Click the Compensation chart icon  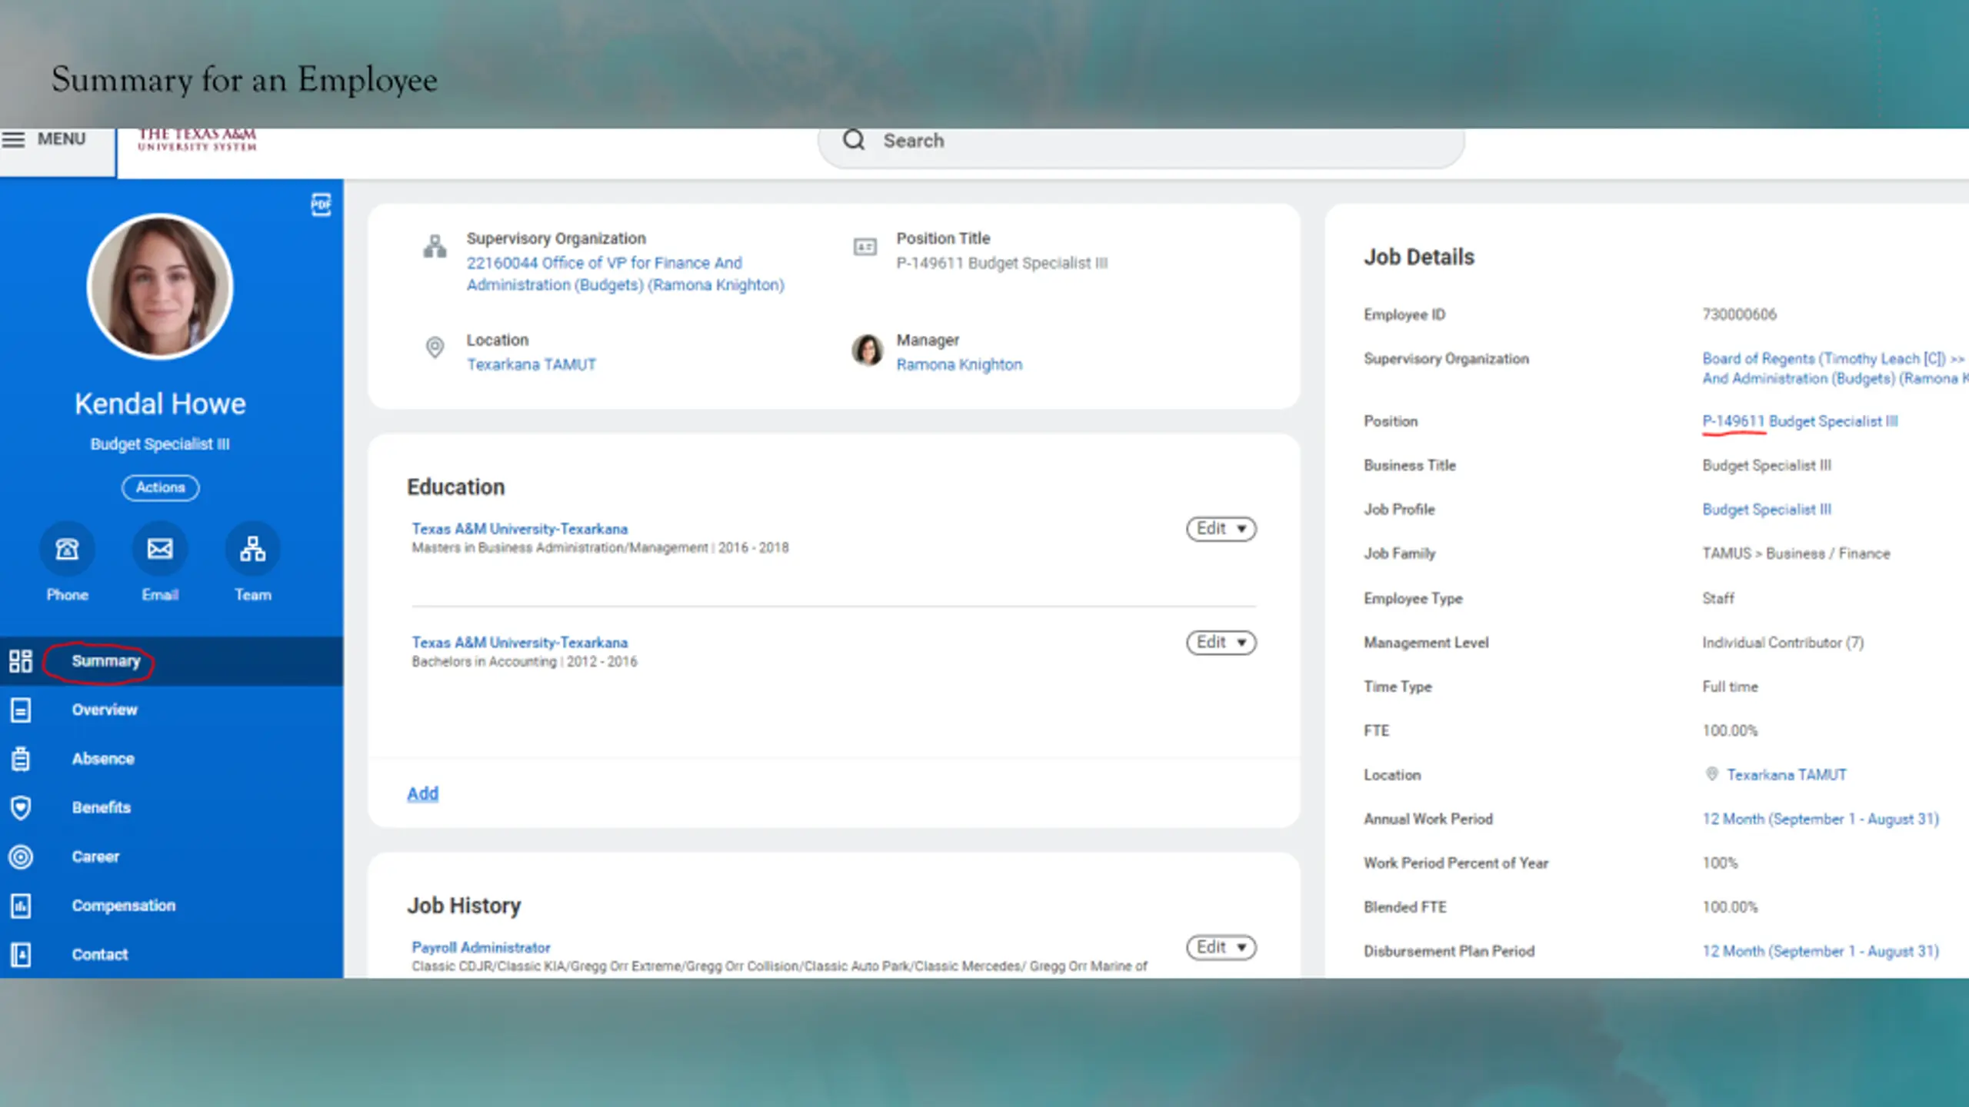click(x=21, y=906)
